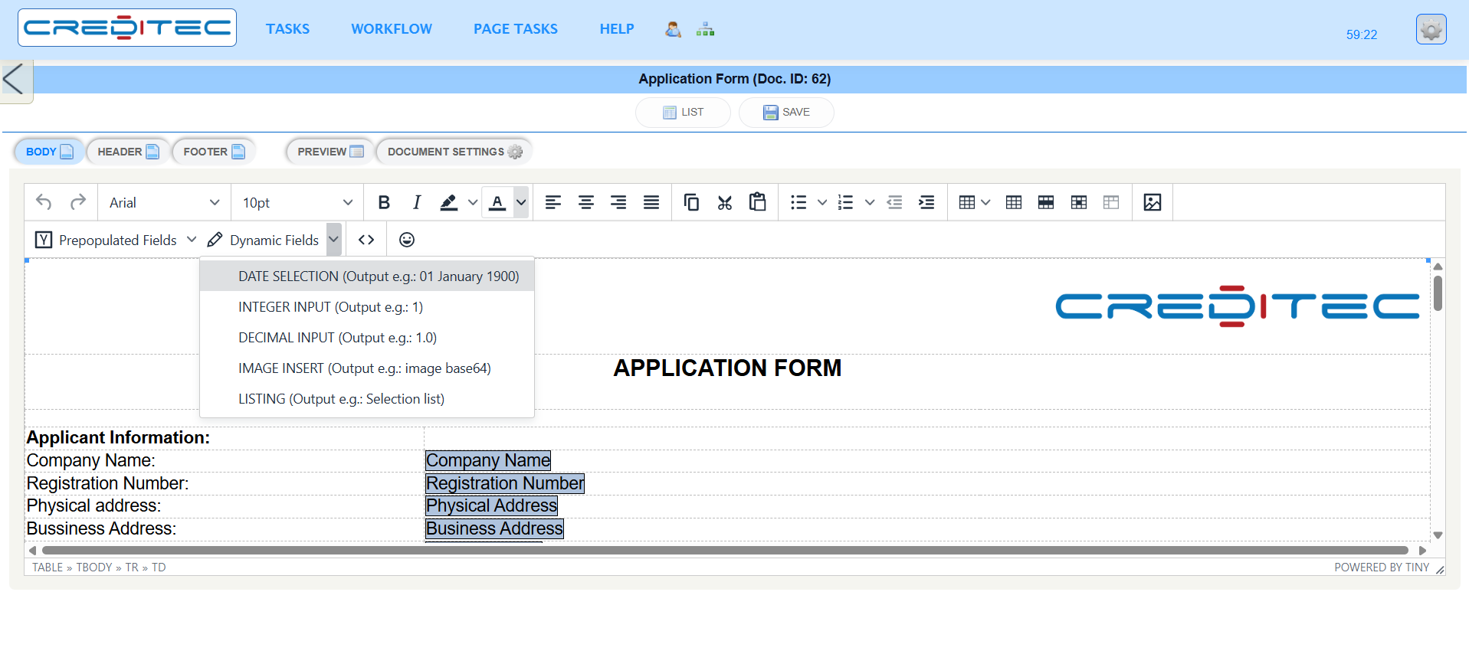Screen dimensions: 1469x664
Task: Click the LIST button
Action: pos(683,113)
